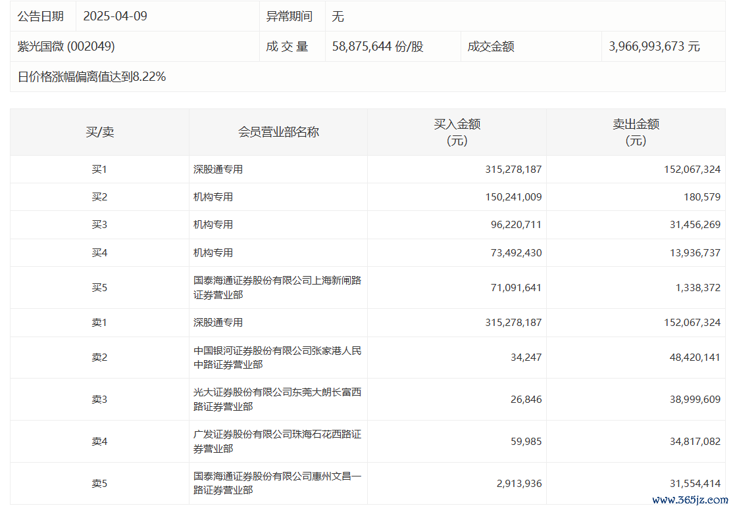Screen dimensions: 733x510
Task: Click buy amount 34,247
Action: click(x=526, y=358)
